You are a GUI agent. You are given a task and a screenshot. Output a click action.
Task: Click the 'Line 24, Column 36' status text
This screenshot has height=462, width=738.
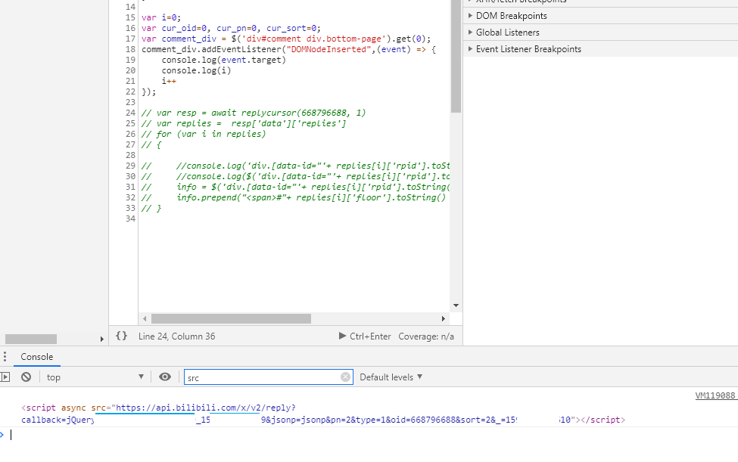pyautogui.click(x=176, y=336)
